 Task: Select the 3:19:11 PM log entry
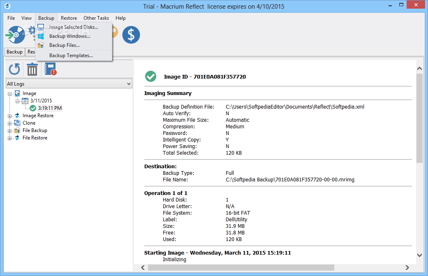(50, 108)
